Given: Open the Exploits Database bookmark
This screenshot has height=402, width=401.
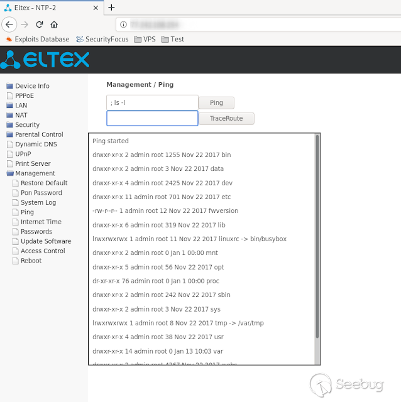Looking at the screenshot, I should pos(38,39).
